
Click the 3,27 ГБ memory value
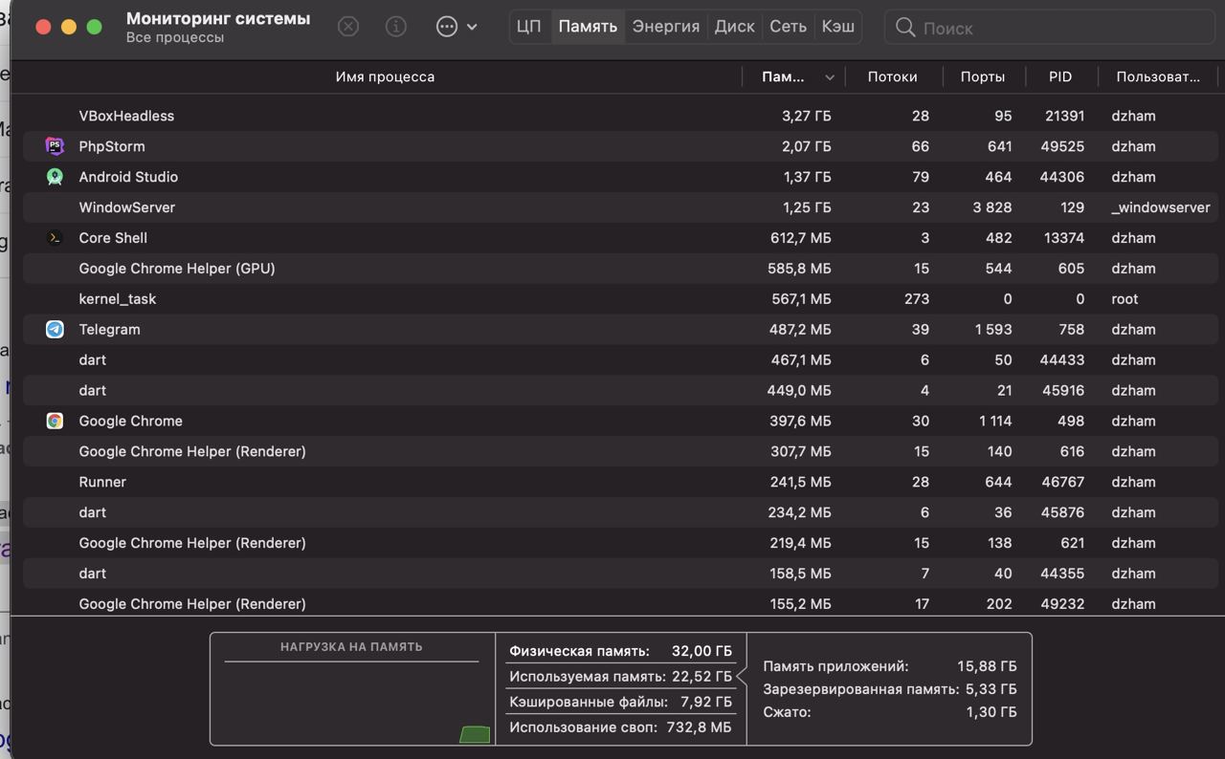[x=806, y=116]
